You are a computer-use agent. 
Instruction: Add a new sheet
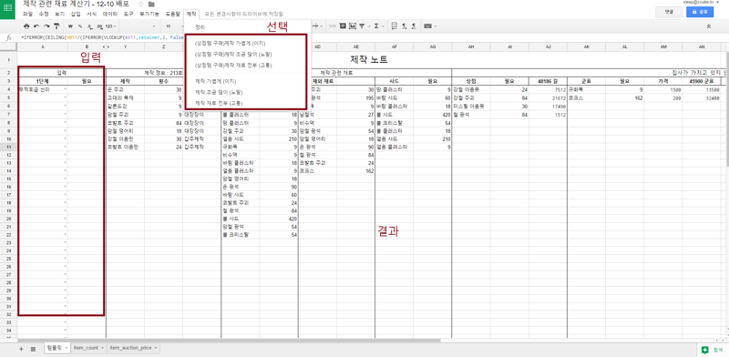click(x=21, y=349)
